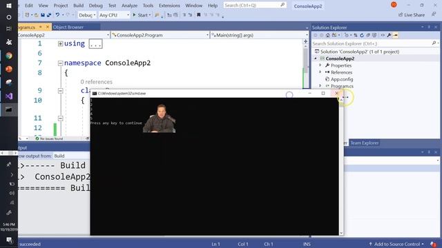Toggle Preview Selected Items highlighted icon
The width and height of the screenshot is (442, 248).
pyautogui.click(x=396, y=35)
